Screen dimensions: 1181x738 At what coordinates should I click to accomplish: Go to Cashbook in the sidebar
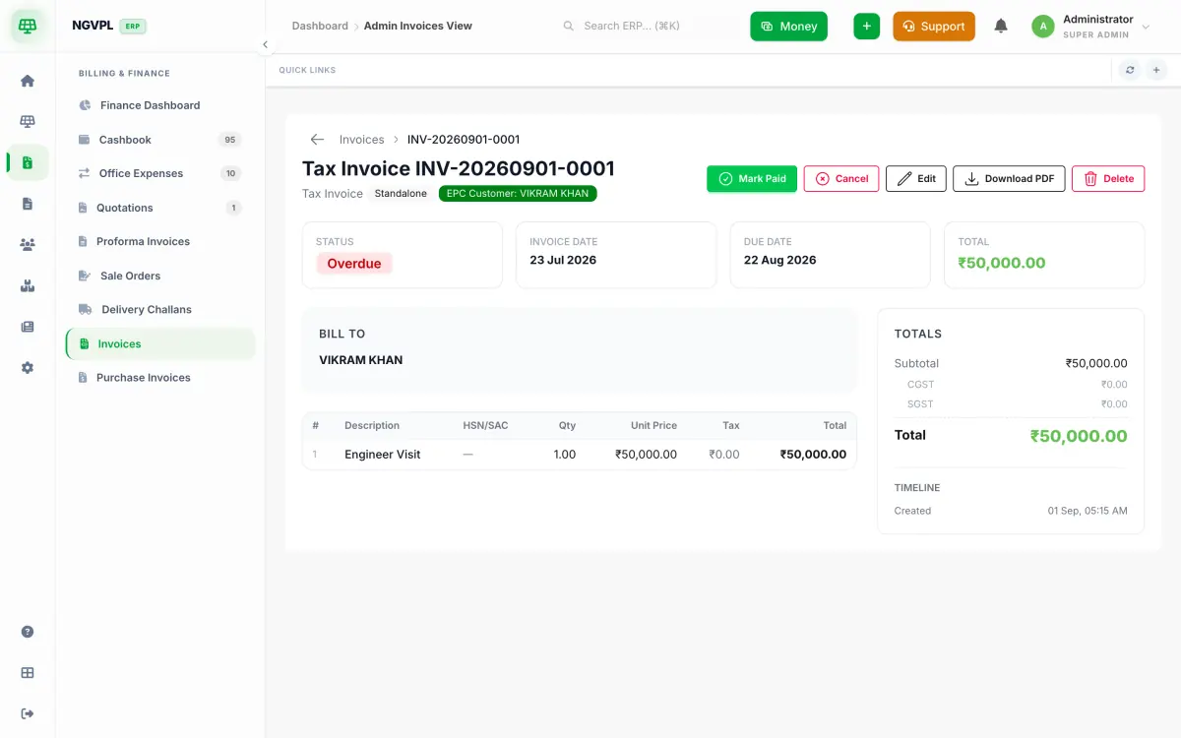click(x=160, y=140)
